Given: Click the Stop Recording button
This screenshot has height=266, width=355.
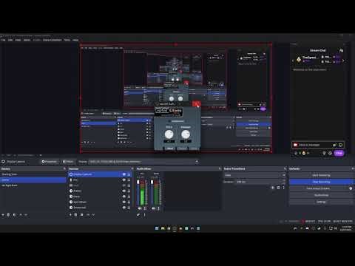Looking at the screenshot, I should click(321, 182).
